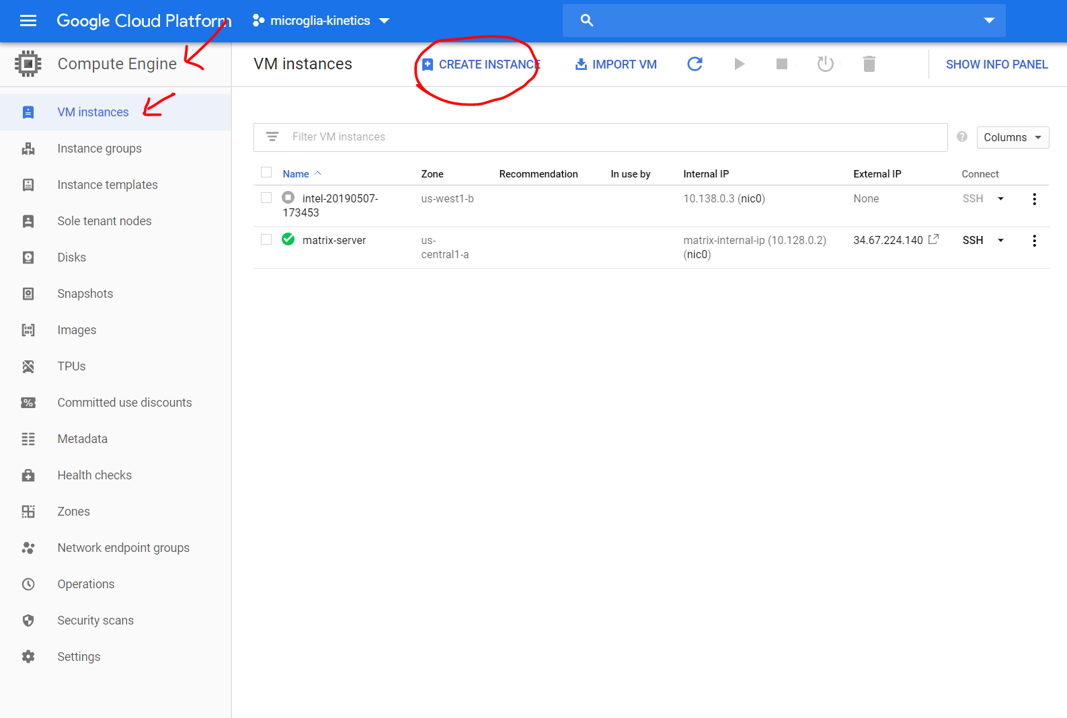Click CREATE INSTANCE button

481,65
